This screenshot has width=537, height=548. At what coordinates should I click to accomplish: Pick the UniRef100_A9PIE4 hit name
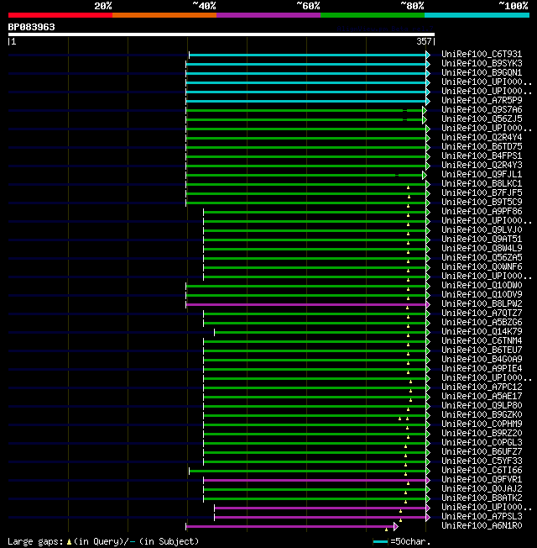[482, 368]
